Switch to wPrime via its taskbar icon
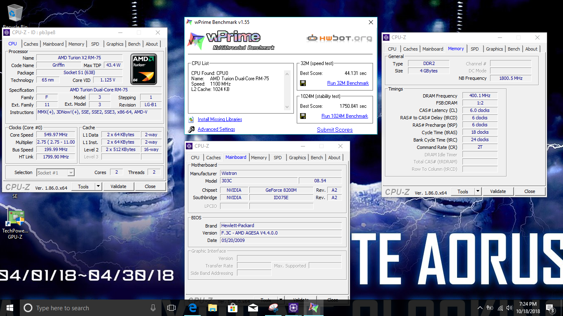Image resolution: width=563 pixels, height=316 pixels. (314, 308)
